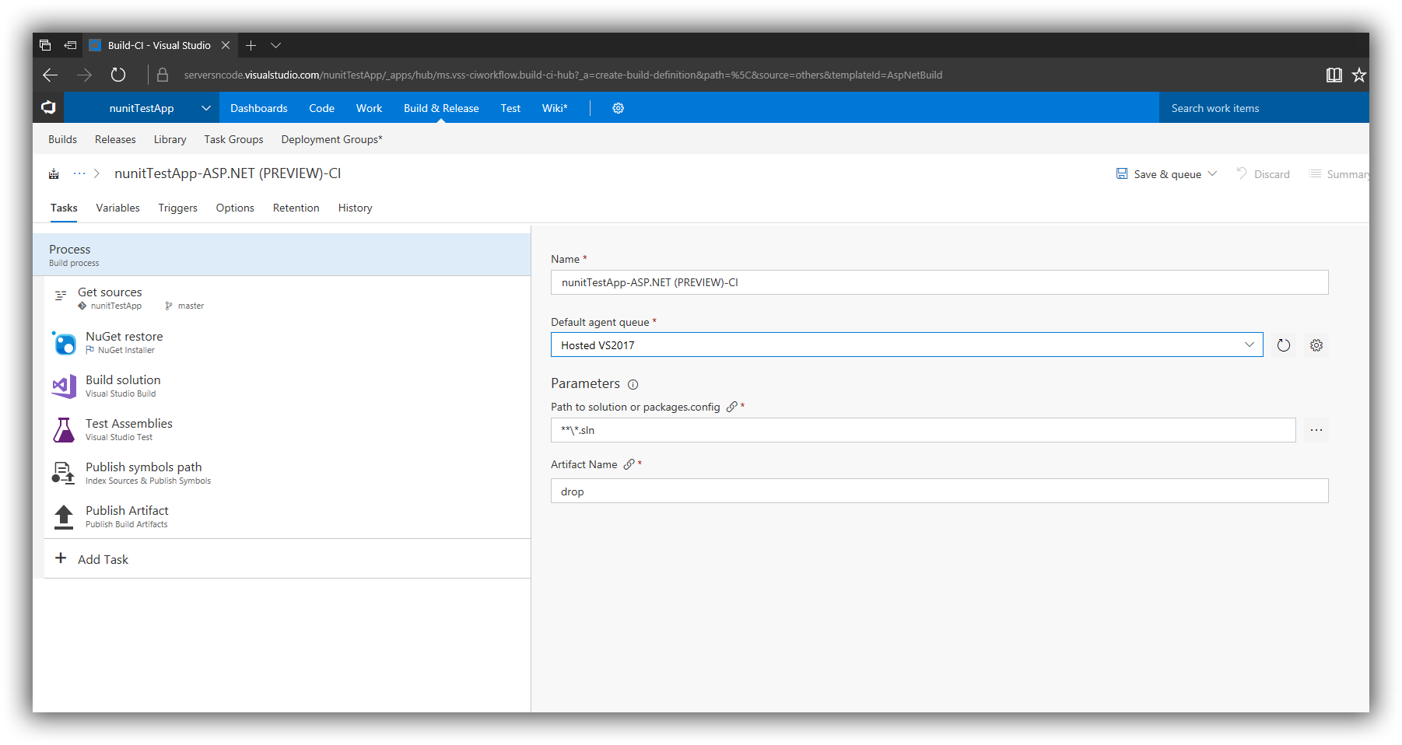Open the breadcrumb ellipsis menu
The height and width of the screenshot is (745, 1402).
[79, 173]
